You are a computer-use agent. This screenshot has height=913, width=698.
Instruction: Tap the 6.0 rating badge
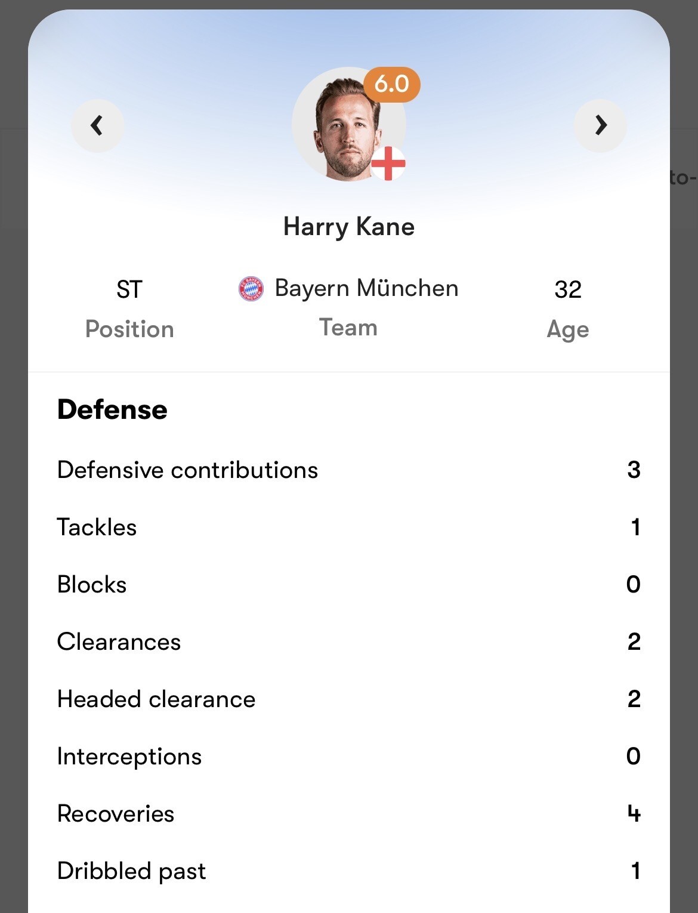pos(392,84)
